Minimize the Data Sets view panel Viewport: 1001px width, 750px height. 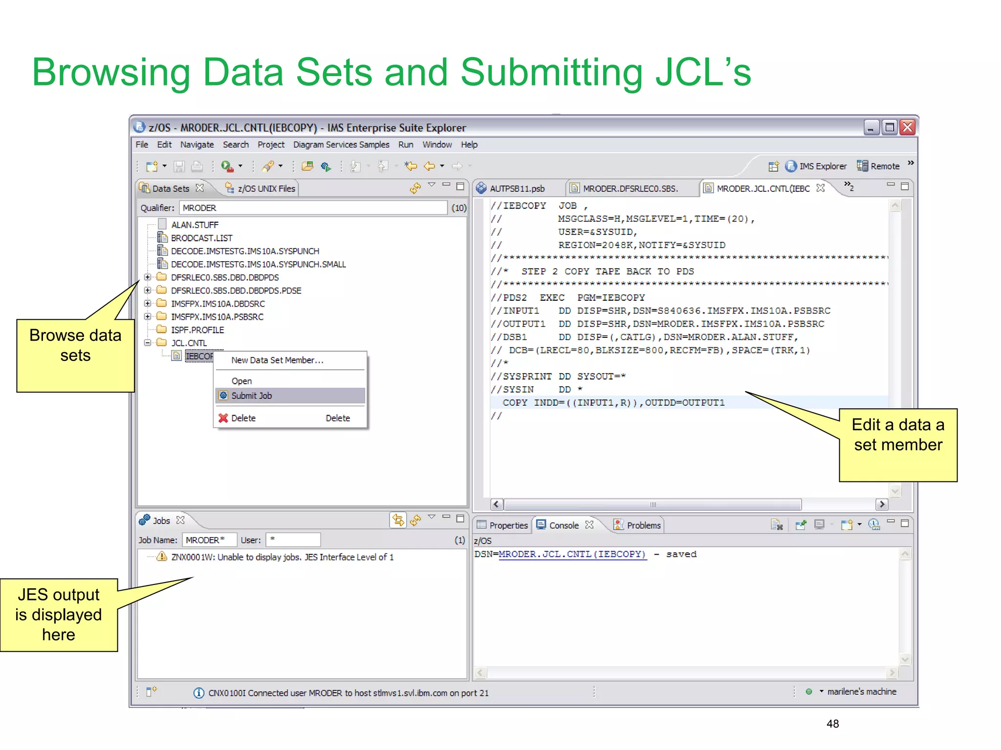tap(446, 185)
